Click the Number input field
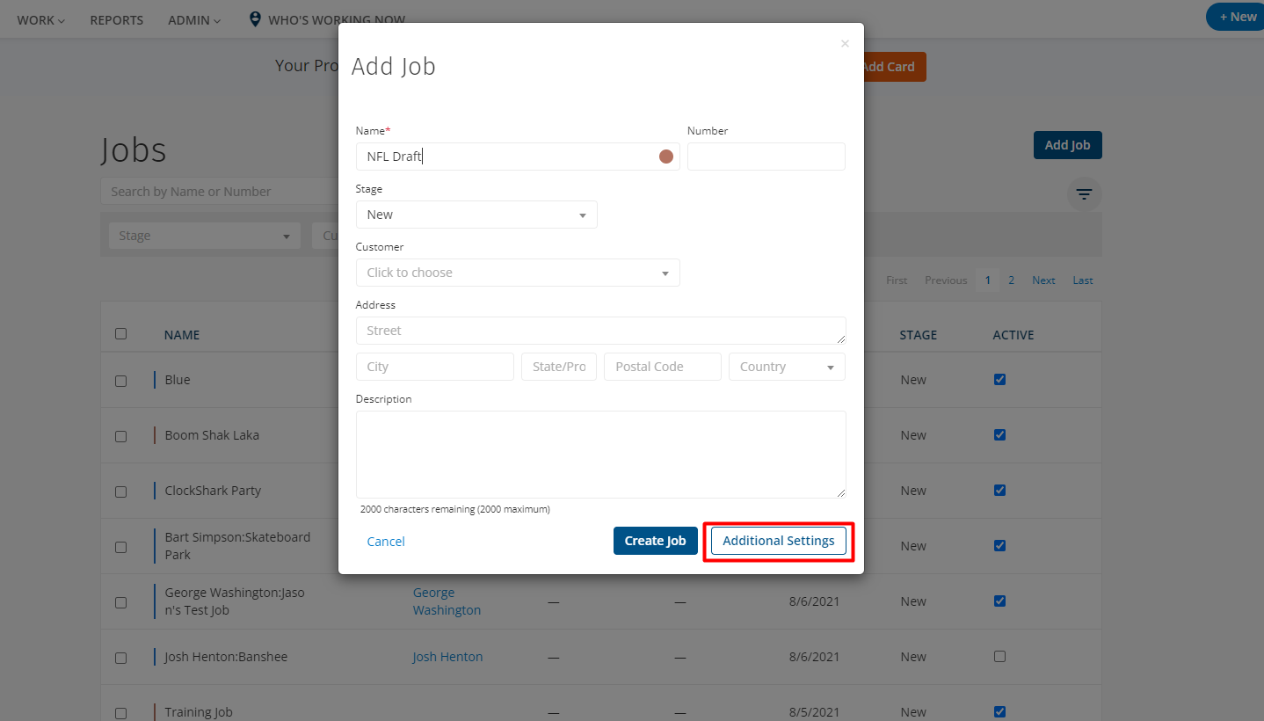Screen dimensions: 1264x721 pos(766,157)
